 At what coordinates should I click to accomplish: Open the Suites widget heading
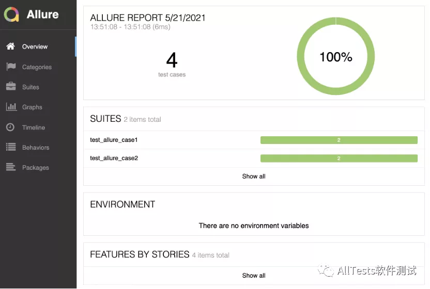coord(105,119)
